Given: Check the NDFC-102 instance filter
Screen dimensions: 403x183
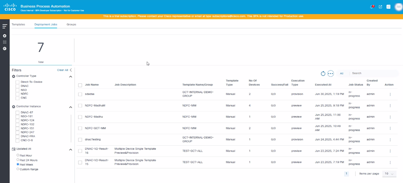Looking at the screenshot, I should (18, 124).
